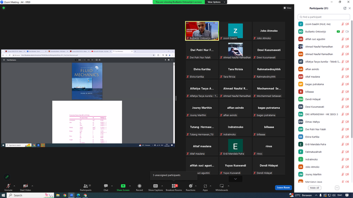This screenshot has width=353, height=198.
Task: Show next gallery page with down chevron
Action: (236, 179)
